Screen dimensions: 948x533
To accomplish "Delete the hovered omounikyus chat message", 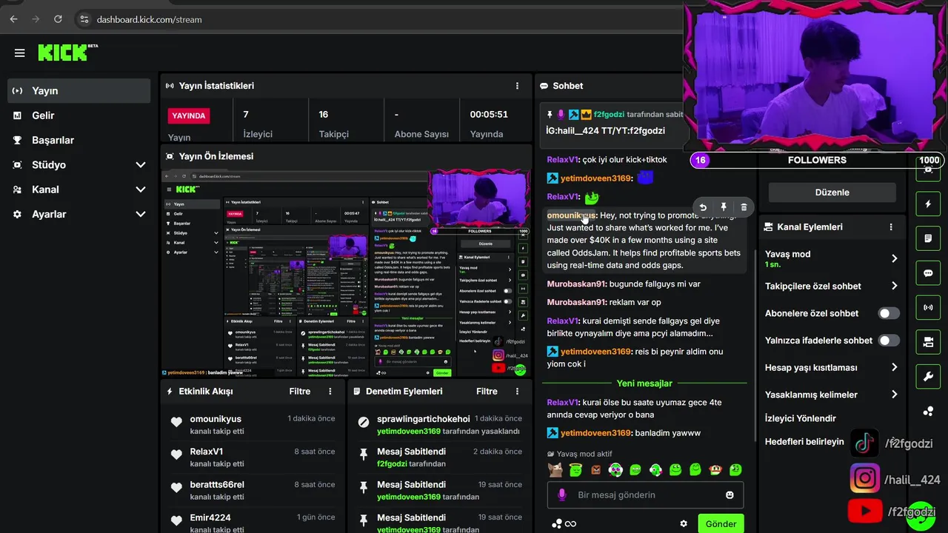I will [744, 207].
